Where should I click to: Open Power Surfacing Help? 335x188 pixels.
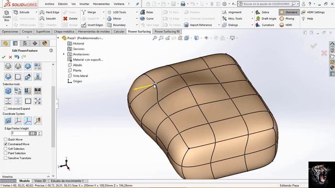coord(307,19)
